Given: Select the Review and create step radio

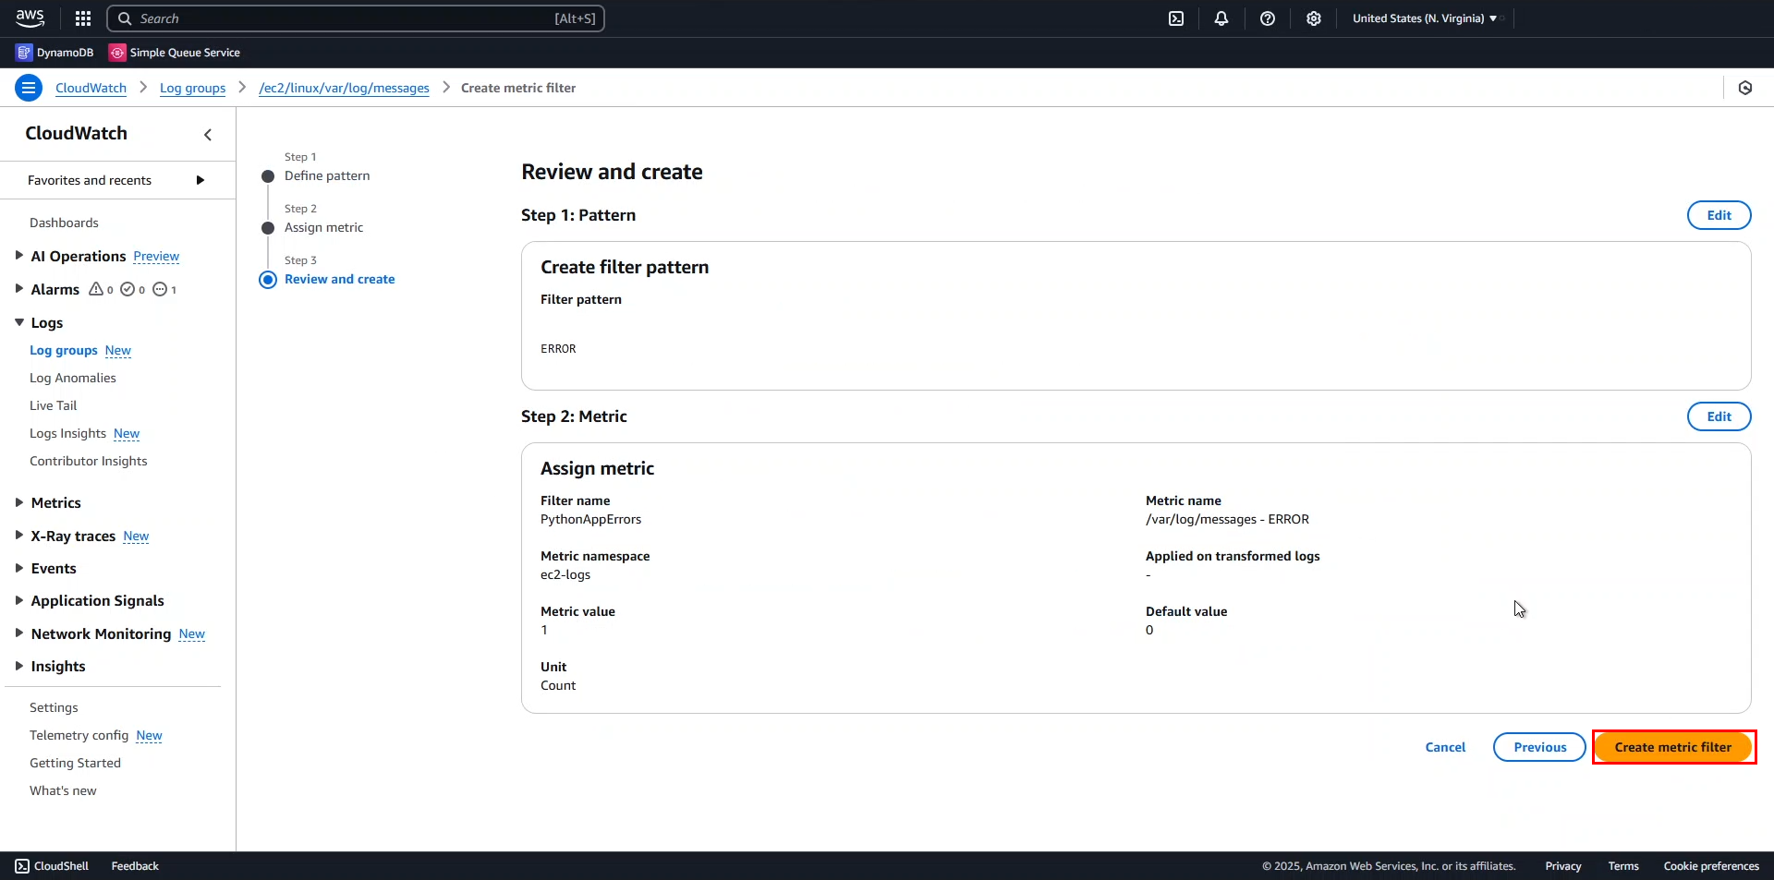Looking at the screenshot, I should pyautogui.click(x=268, y=280).
